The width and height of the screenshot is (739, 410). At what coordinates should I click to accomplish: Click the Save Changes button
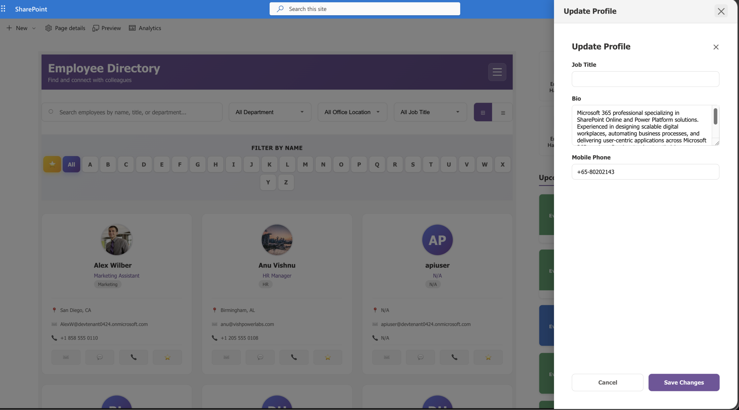pyautogui.click(x=684, y=382)
